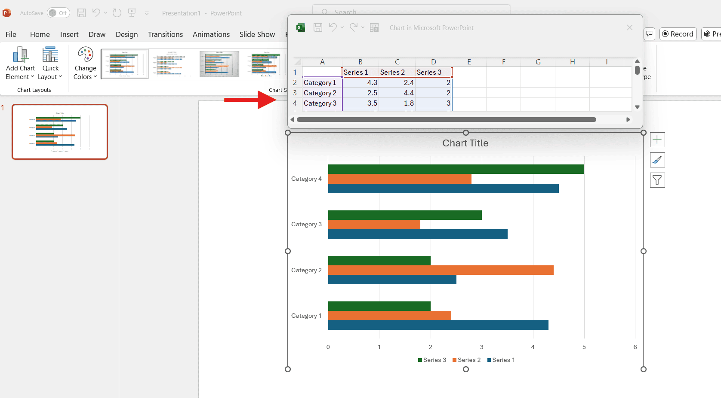Open Chart Filters with the funnel icon
The height and width of the screenshot is (398, 721).
click(657, 180)
